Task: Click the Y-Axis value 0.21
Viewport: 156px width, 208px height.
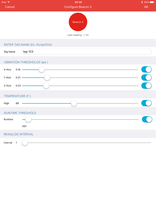Action: pos(18,77)
